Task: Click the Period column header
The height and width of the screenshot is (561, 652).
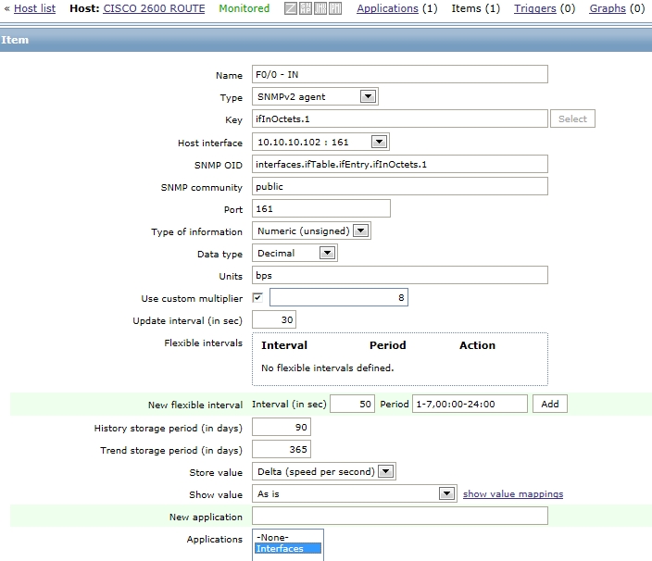Action: tap(387, 345)
